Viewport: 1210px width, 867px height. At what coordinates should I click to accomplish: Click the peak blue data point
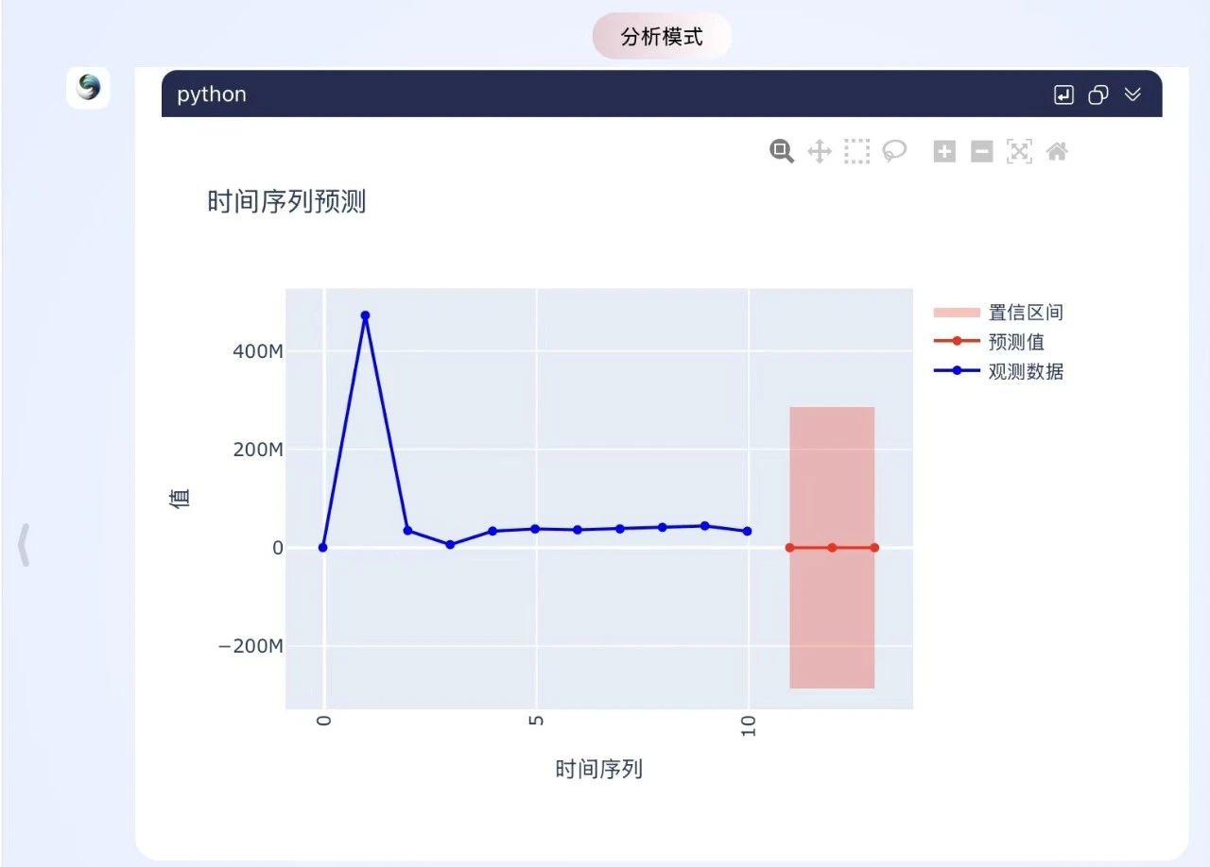[365, 315]
